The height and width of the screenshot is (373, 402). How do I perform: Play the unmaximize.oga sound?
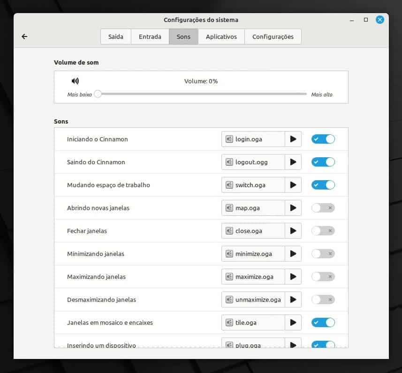pyautogui.click(x=293, y=300)
